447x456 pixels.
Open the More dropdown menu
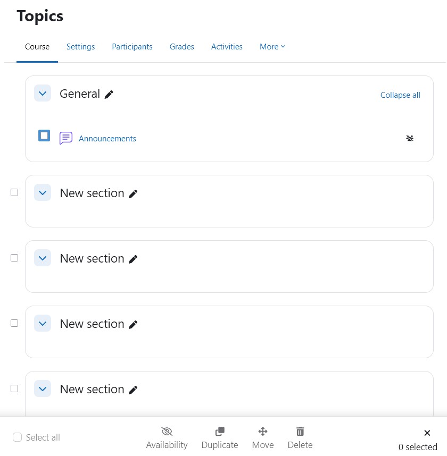click(272, 47)
